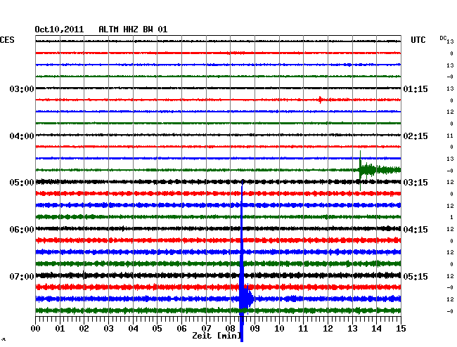Click minute tick label 13
457x347 pixels.
pos(352,328)
